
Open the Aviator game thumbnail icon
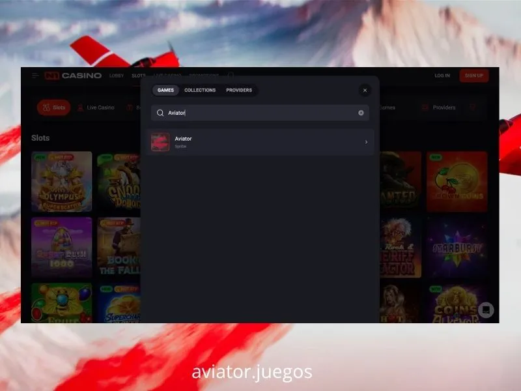click(x=160, y=142)
